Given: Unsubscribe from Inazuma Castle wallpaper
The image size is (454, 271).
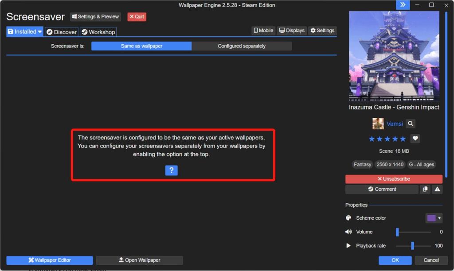Looking at the screenshot, I should tap(394, 179).
